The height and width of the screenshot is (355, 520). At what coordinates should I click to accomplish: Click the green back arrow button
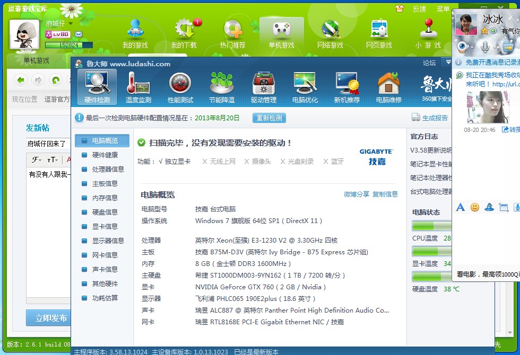[x=21, y=80]
